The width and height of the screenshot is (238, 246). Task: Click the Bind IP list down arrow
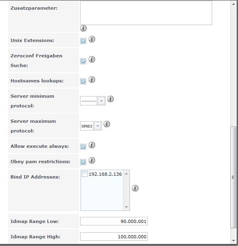tap(126, 207)
